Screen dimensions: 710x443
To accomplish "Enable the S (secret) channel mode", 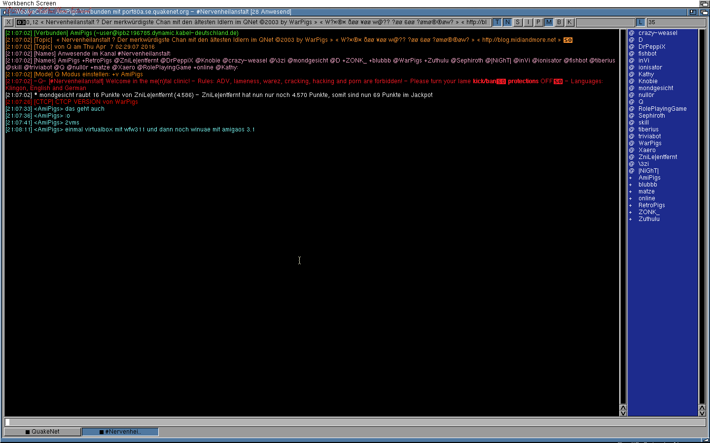I will (x=518, y=22).
